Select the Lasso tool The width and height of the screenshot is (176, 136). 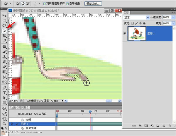tap(4, 25)
